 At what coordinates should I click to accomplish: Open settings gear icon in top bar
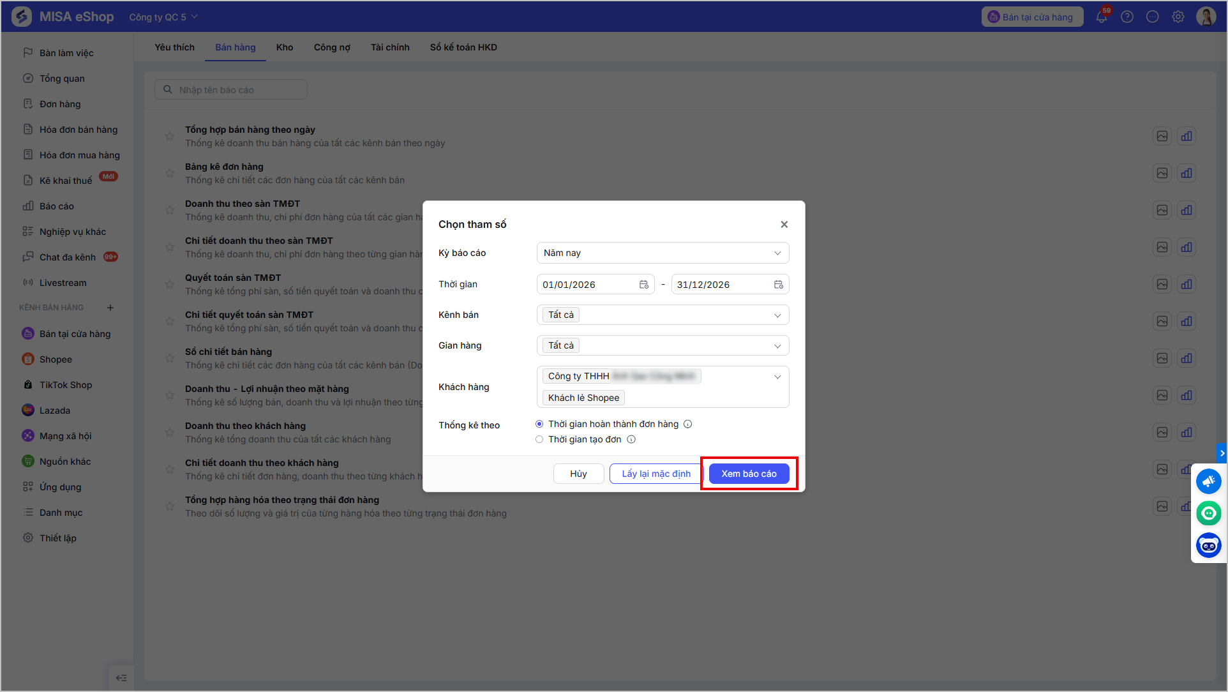(x=1178, y=17)
